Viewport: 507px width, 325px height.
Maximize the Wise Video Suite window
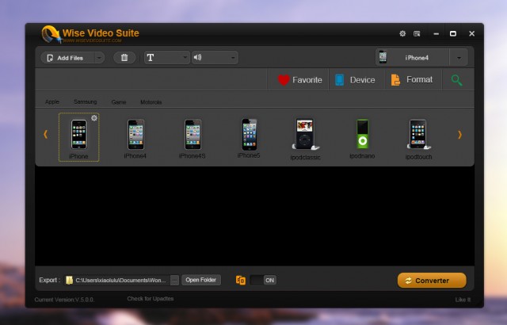pyautogui.click(x=453, y=33)
